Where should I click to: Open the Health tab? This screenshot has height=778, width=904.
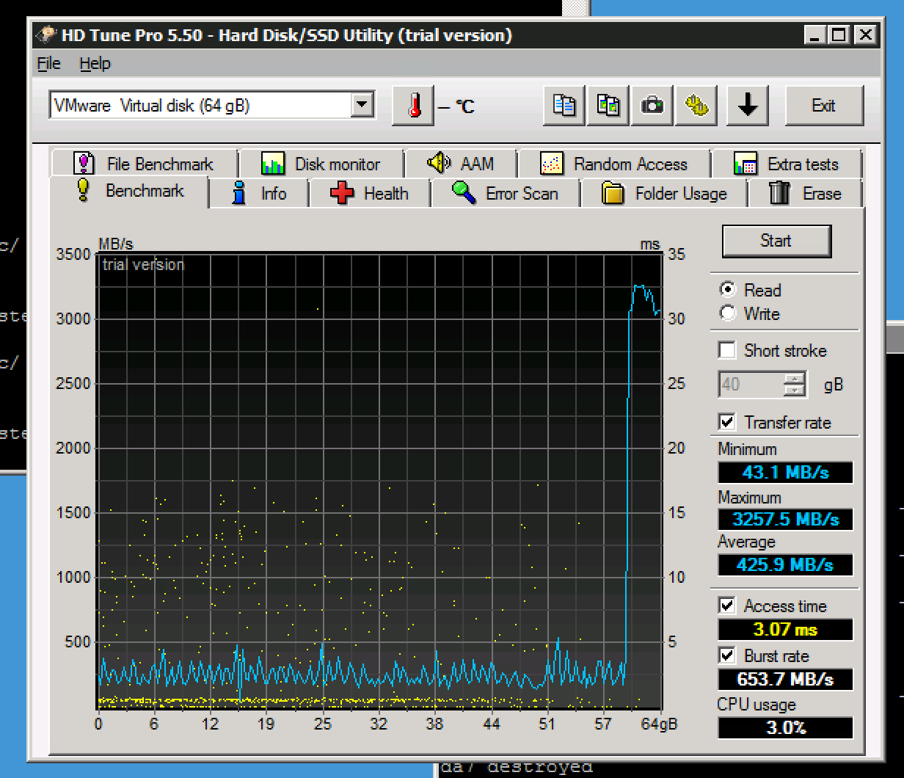tap(369, 194)
